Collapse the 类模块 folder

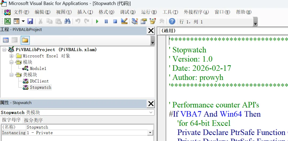coord(11,75)
